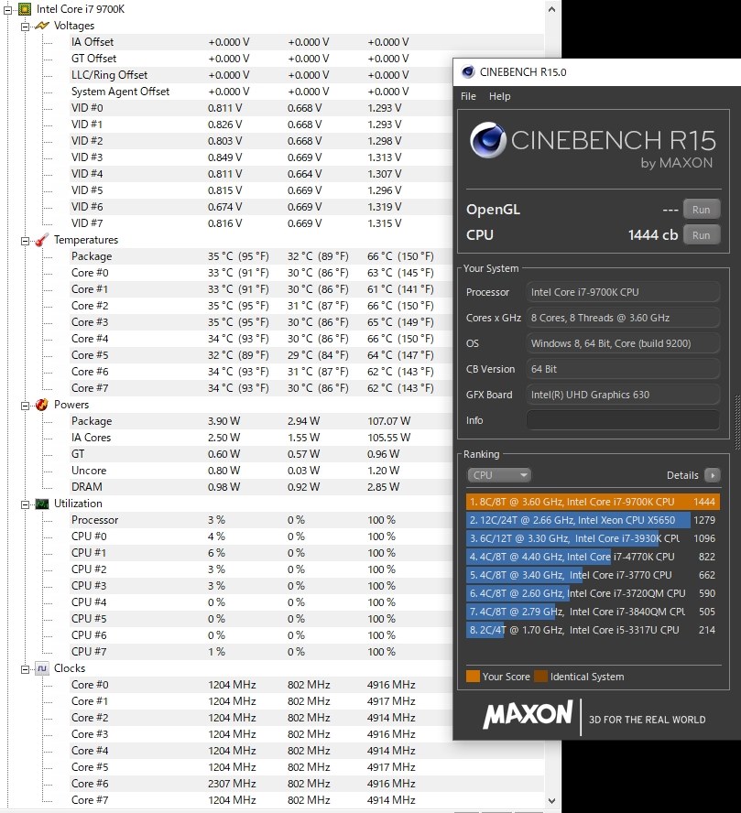
Task: Select the Utilization Processor row
Action: tap(261, 520)
